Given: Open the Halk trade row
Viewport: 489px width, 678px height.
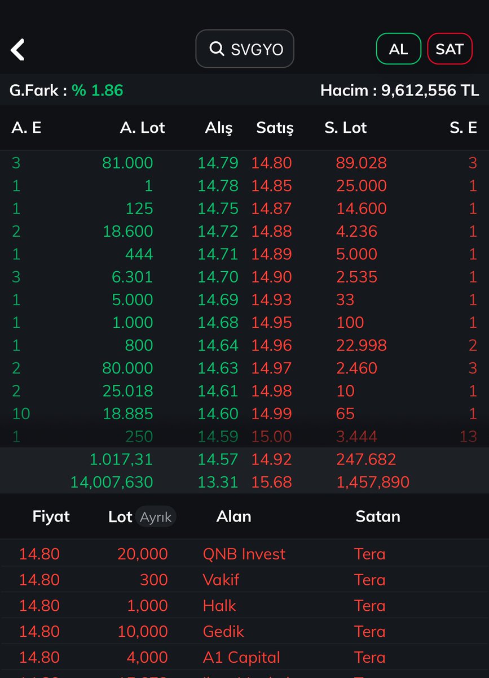Looking at the screenshot, I should pos(244,606).
